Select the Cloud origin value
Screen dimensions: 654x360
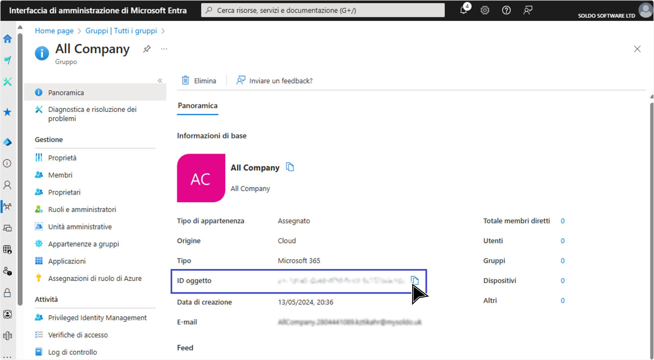click(287, 241)
